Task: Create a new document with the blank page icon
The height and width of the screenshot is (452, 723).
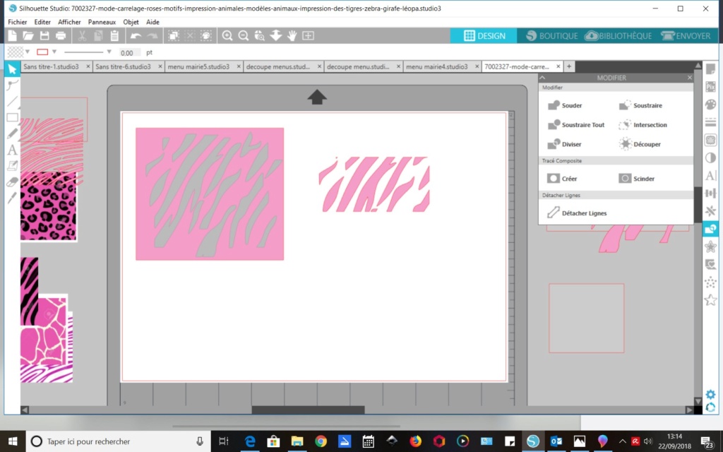Action: (x=13, y=35)
